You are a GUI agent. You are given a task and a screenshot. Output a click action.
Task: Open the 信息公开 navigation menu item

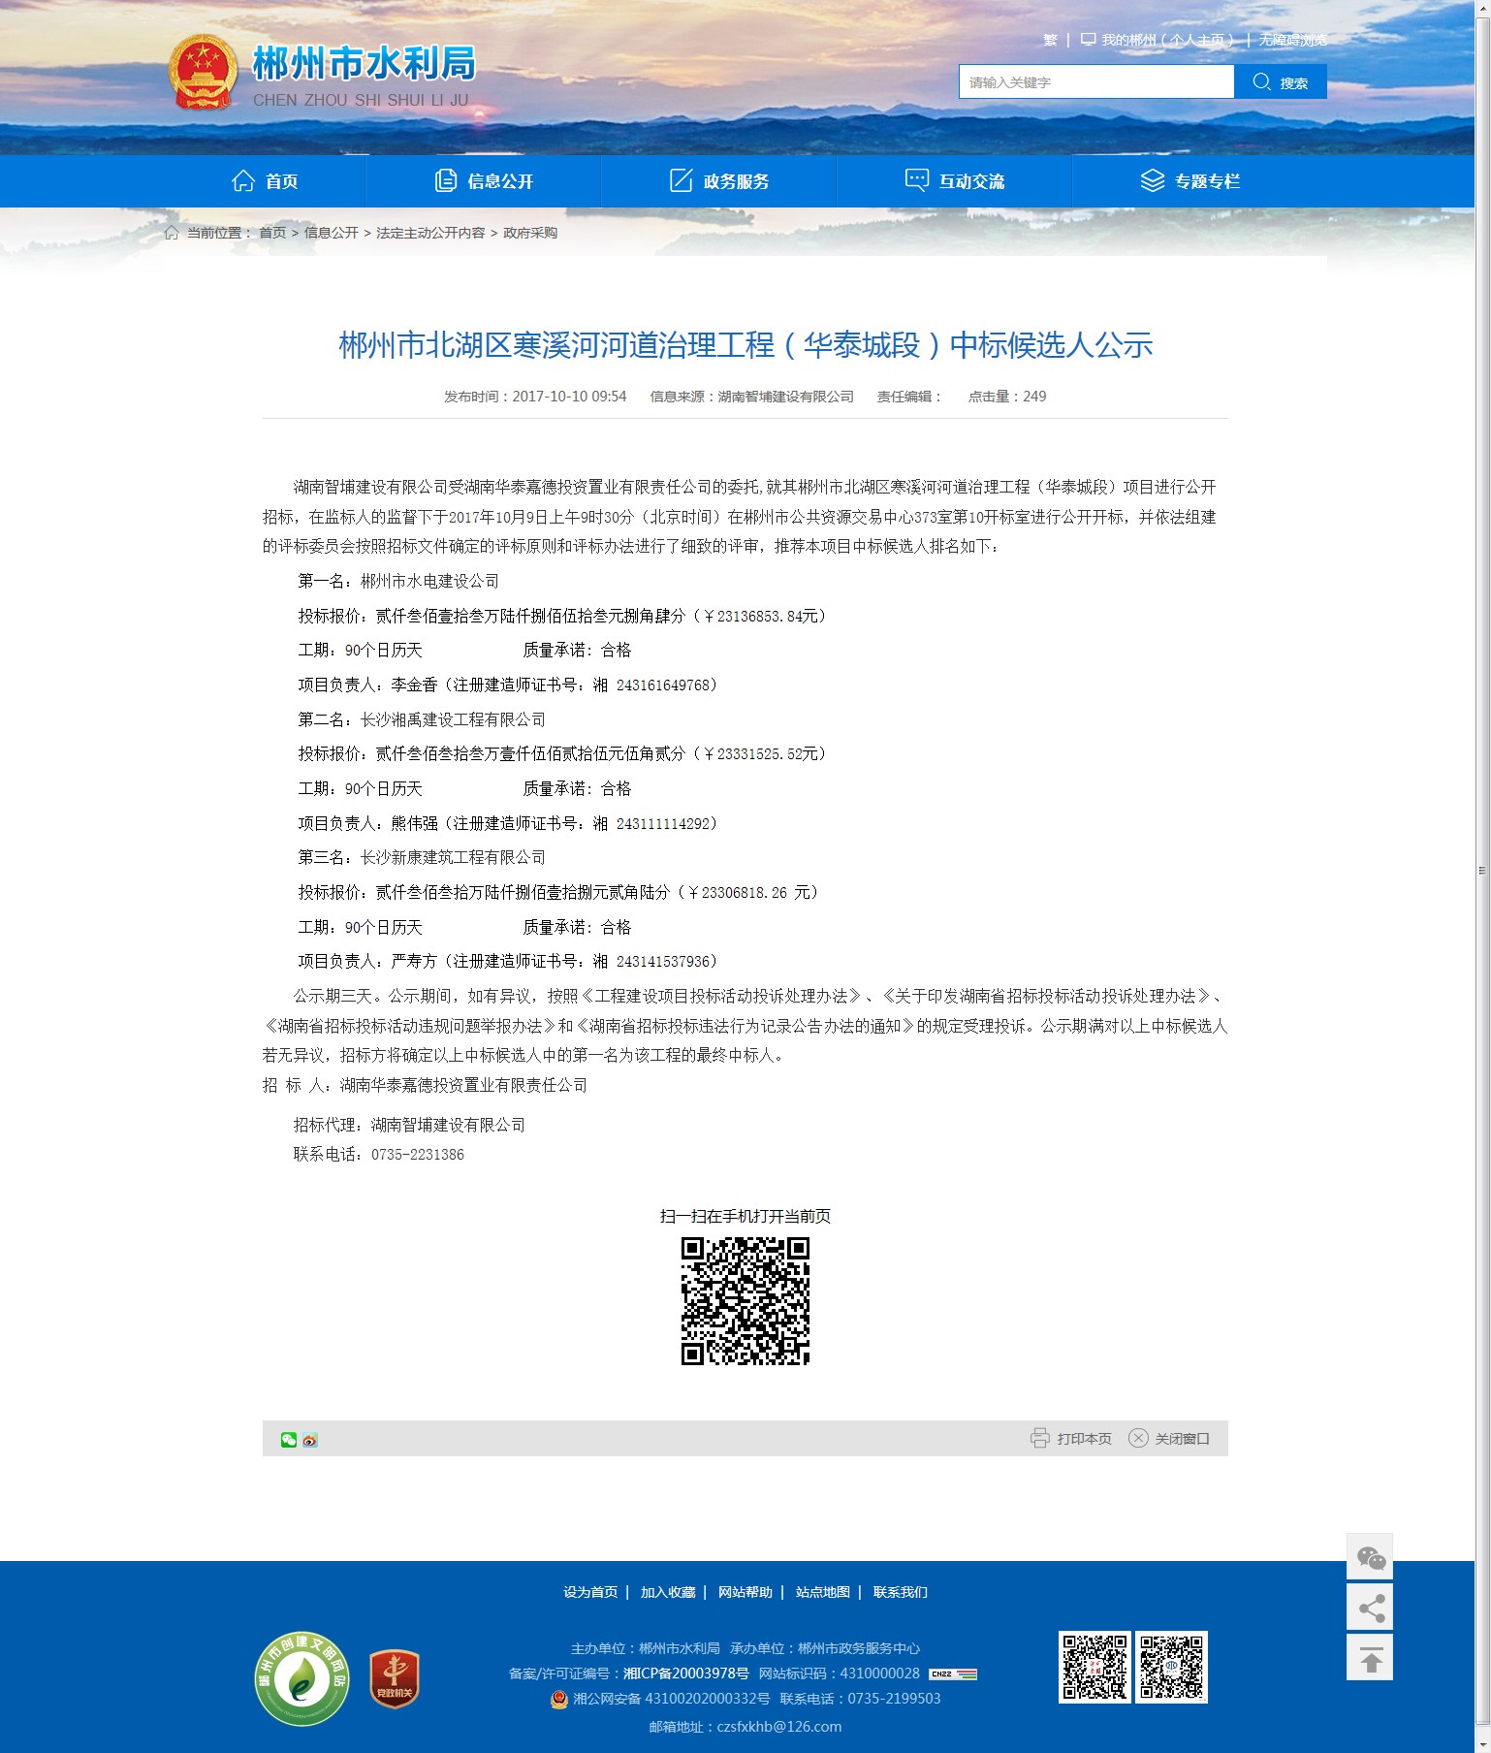tap(484, 181)
